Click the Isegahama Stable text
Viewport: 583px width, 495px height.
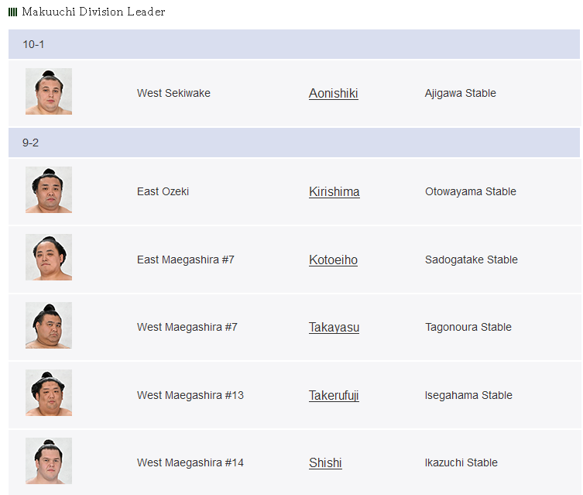click(468, 395)
